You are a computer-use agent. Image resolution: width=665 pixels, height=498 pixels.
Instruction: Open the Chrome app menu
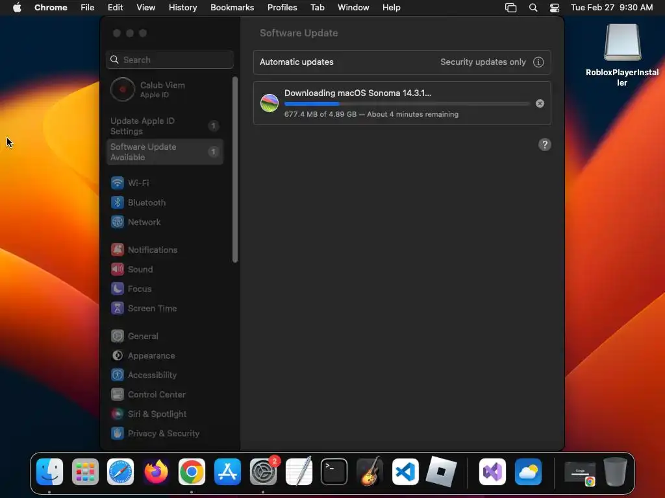[51, 8]
